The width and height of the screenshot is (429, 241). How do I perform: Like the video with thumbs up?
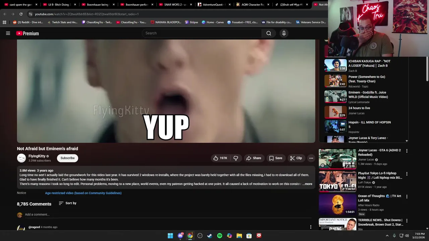click(220, 158)
